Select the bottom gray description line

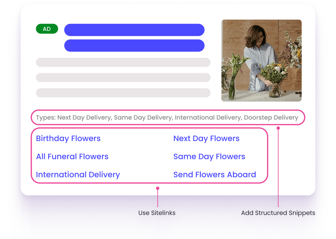[x=123, y=93]
